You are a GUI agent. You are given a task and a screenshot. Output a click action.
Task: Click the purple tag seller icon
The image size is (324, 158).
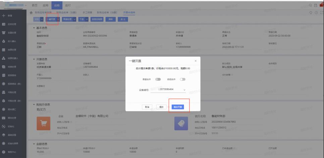pos(181,123)
